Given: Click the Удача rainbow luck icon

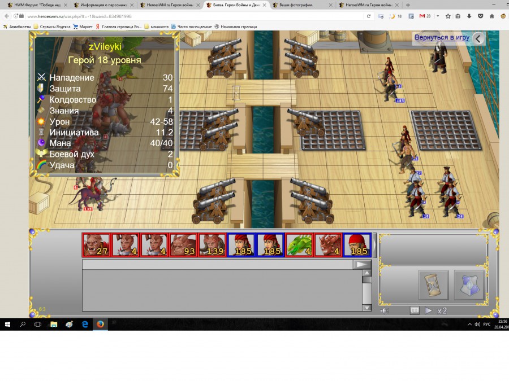Looking at the screenshot, I should click(x=41, y=165).
